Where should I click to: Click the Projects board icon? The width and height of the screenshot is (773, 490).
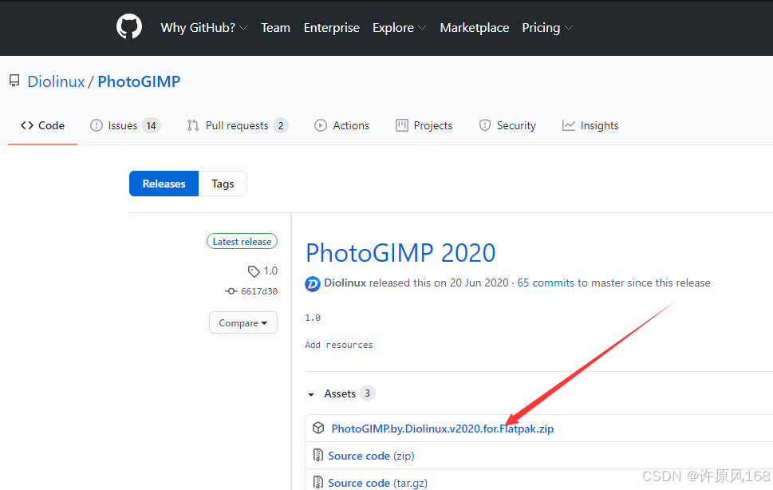[x=402, y=126]
